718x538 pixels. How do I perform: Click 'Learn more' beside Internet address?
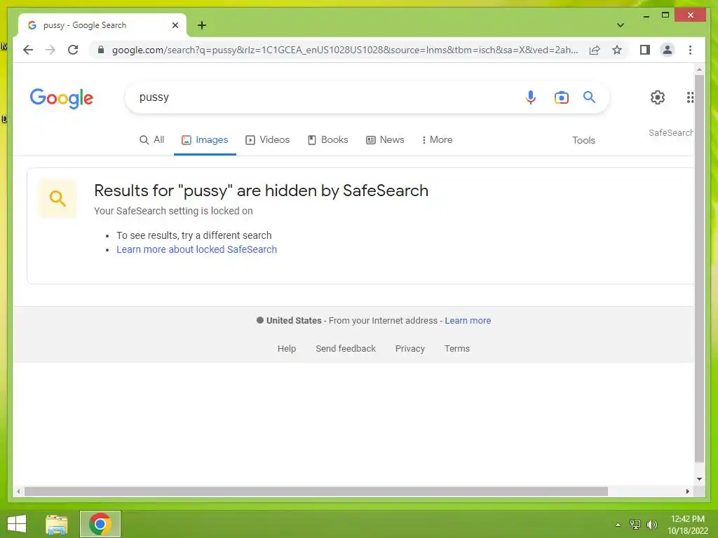(x=468, y=321)
